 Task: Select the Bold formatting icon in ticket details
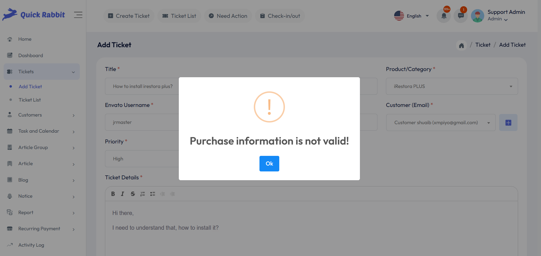pyautogui.click(x=113, y=194)
